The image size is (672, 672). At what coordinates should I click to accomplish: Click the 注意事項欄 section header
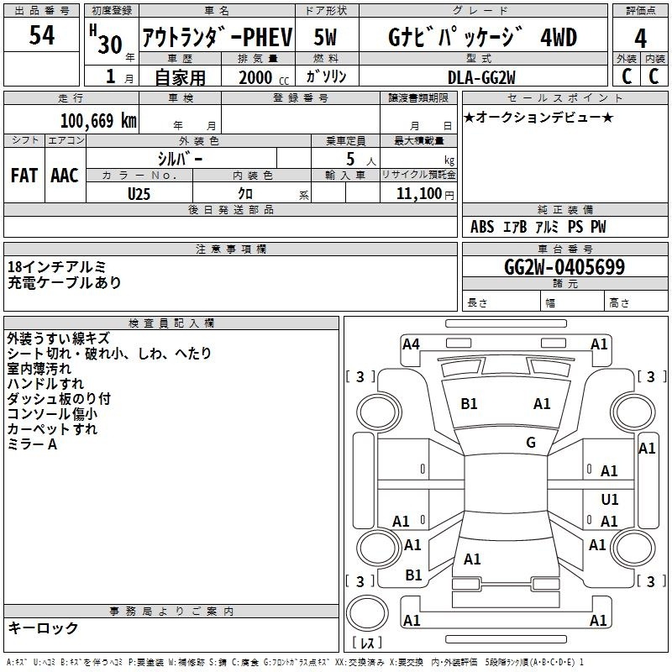(x=230, y=249)
